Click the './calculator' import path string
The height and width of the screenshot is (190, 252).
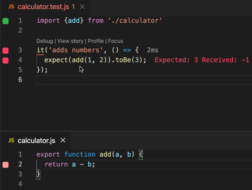click(136, 20)
